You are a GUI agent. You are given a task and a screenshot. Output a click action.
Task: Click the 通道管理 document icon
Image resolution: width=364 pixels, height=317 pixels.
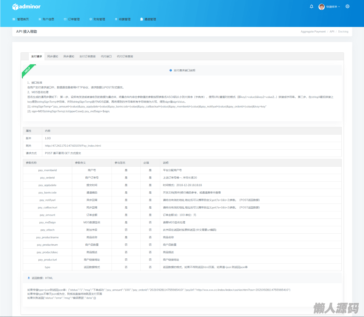pyautogui.click(x=142, y=19)
